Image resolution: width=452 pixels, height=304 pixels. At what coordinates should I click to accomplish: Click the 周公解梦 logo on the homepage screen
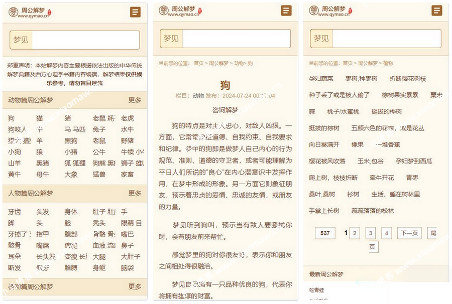(30, 12)
